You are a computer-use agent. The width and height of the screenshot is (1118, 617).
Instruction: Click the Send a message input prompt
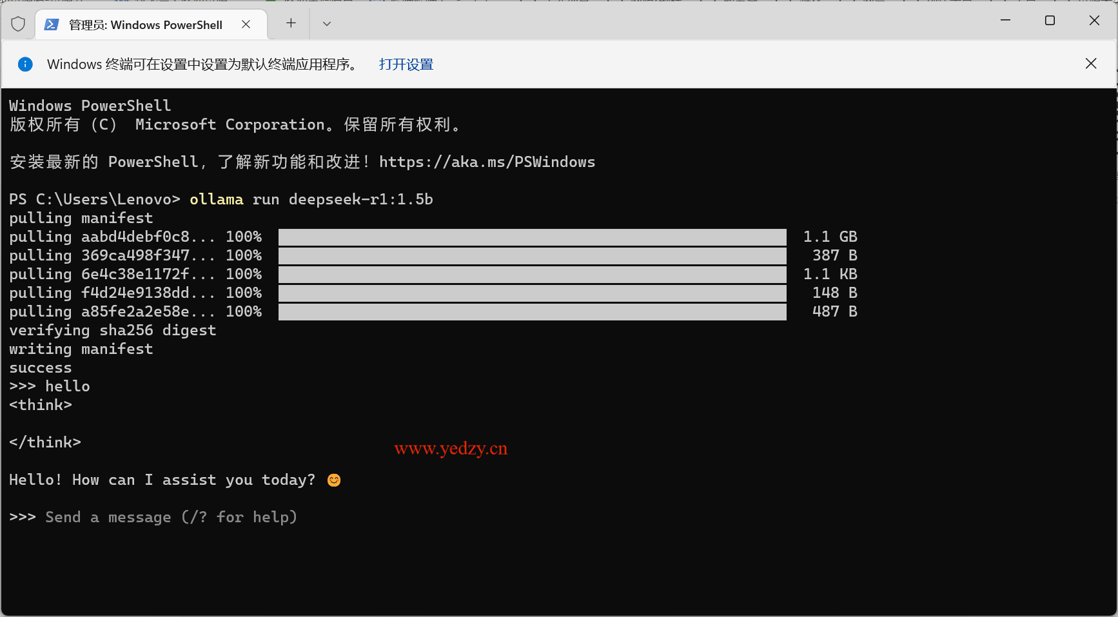click(x=171, y=517)
